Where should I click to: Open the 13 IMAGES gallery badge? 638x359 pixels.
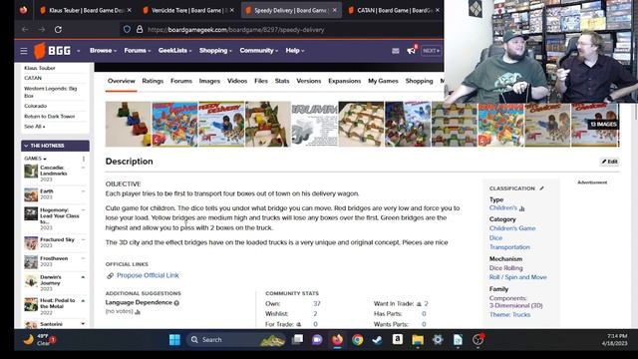click(603, 124)
